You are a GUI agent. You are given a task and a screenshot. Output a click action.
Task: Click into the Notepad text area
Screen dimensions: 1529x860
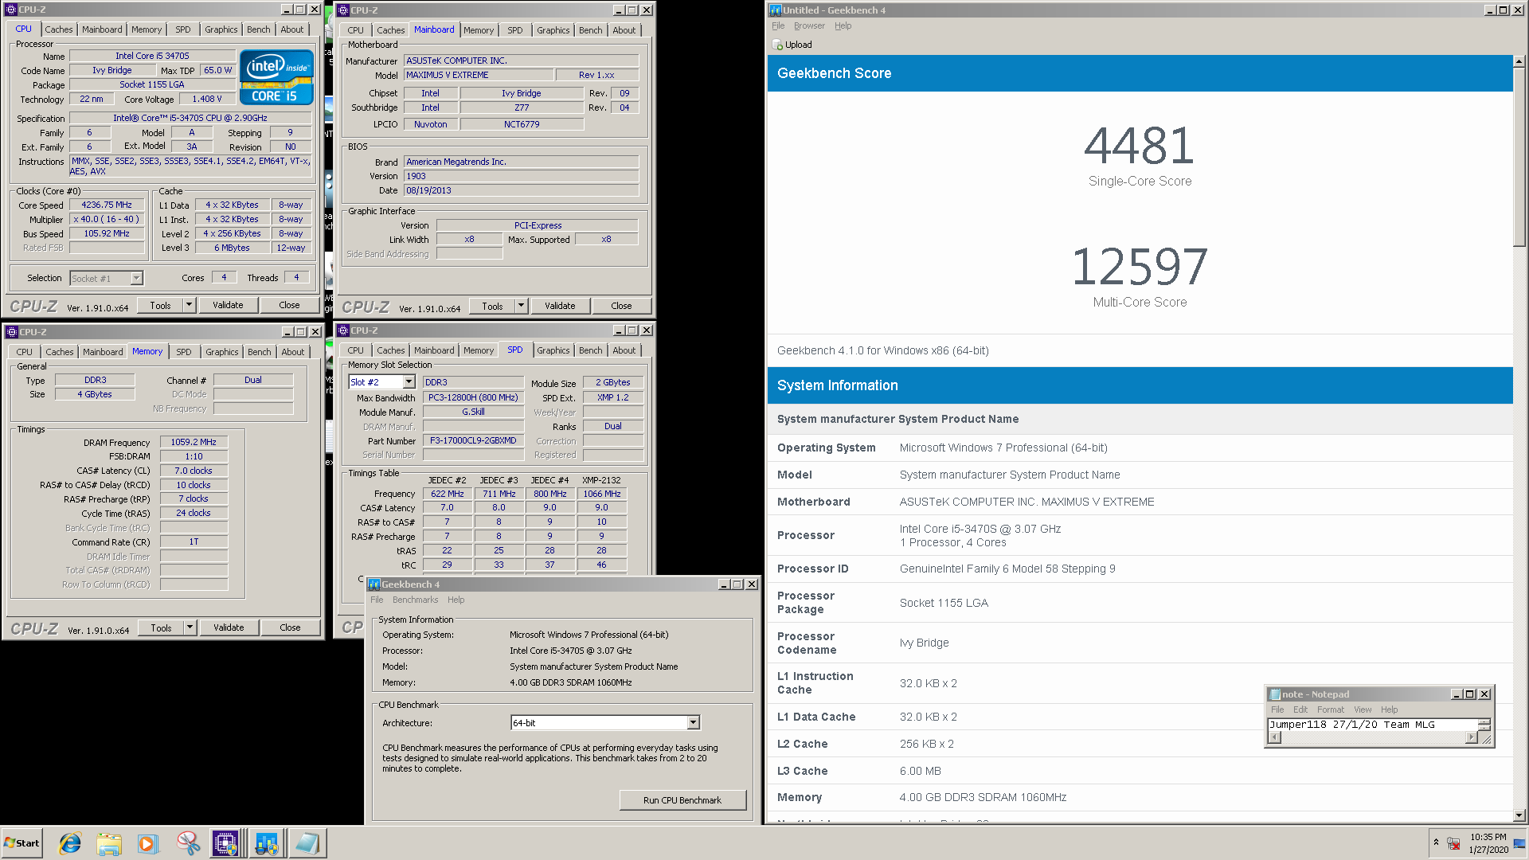[1373, 725]
